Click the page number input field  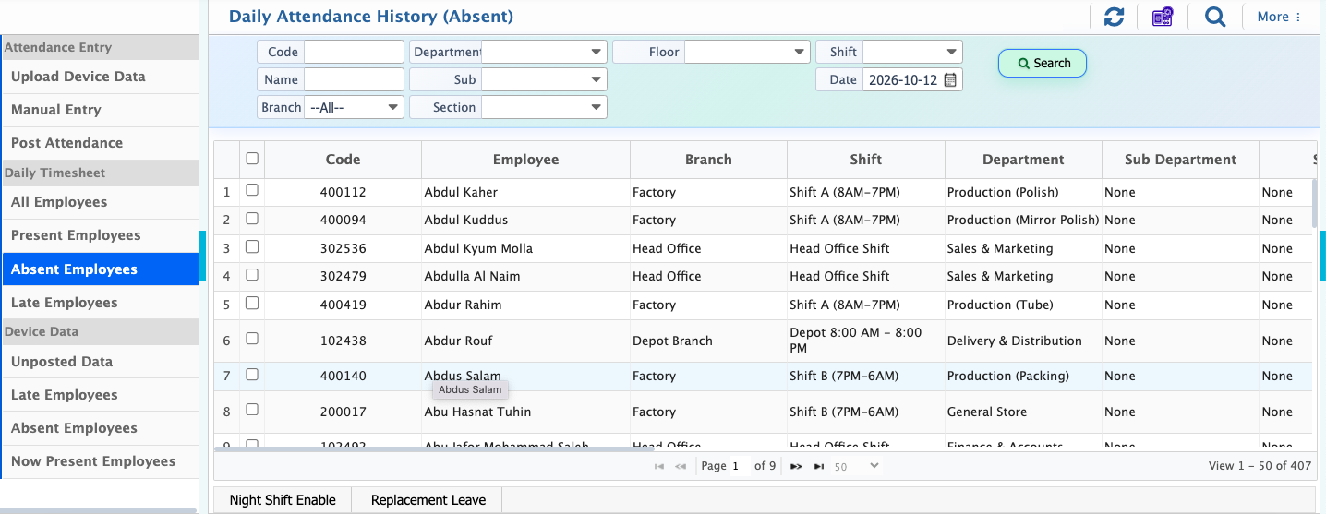tap(739, 467)
